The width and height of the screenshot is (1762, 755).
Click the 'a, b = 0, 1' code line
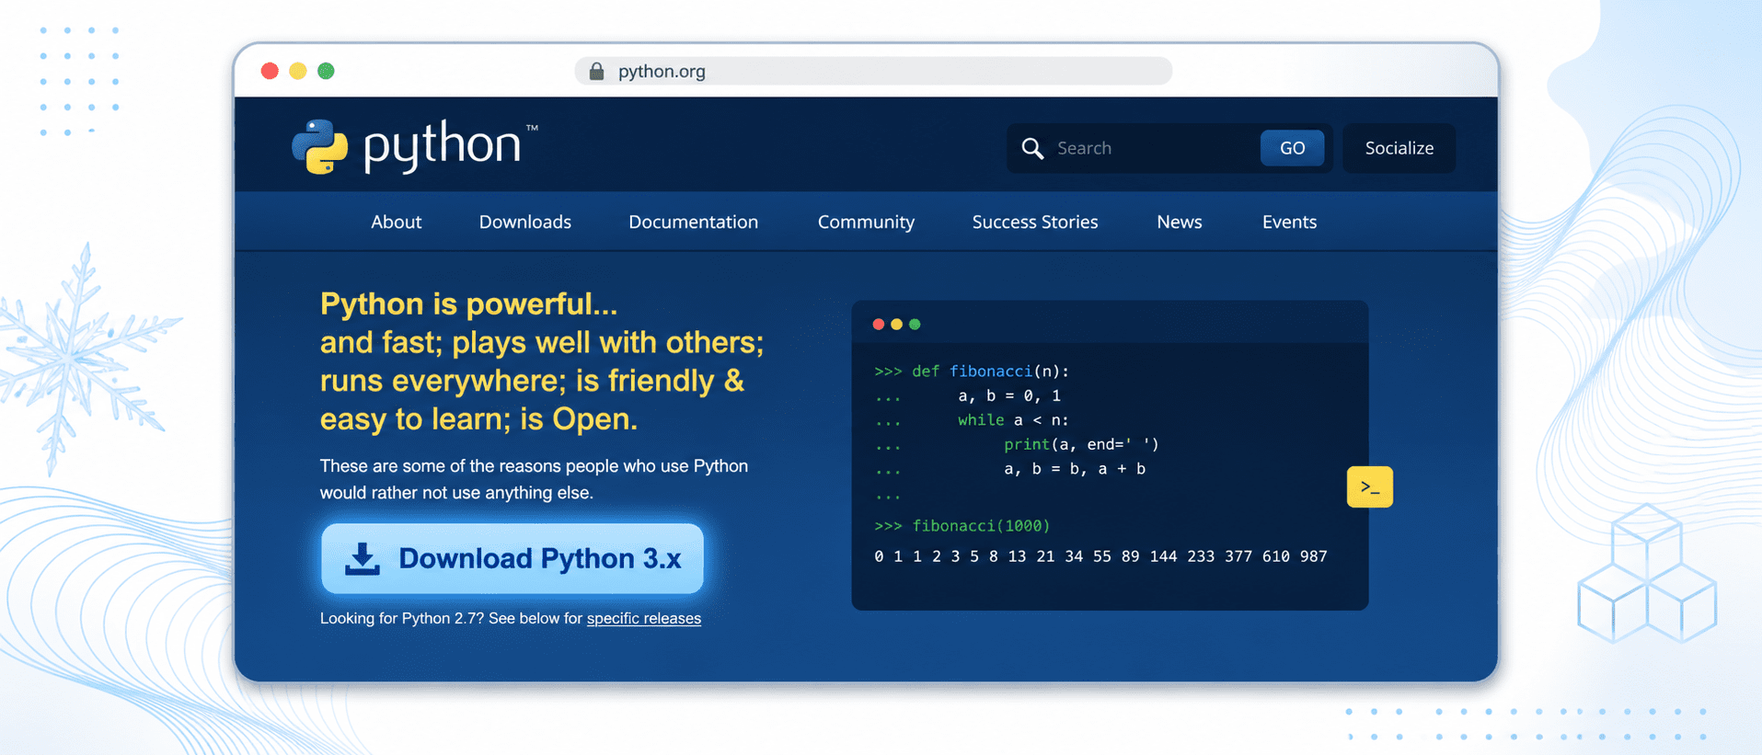coord(1009,395)
